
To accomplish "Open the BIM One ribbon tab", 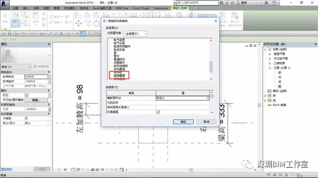I will (x=122, y=8).
